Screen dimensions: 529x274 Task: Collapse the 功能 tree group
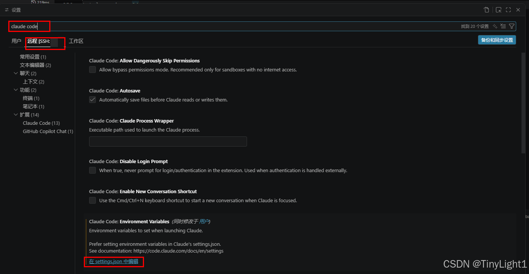tap(16, 90)
